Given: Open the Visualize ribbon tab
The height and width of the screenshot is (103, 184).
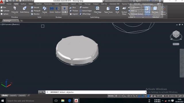Looking at the screenshot, I should click(x=38, y=4).
